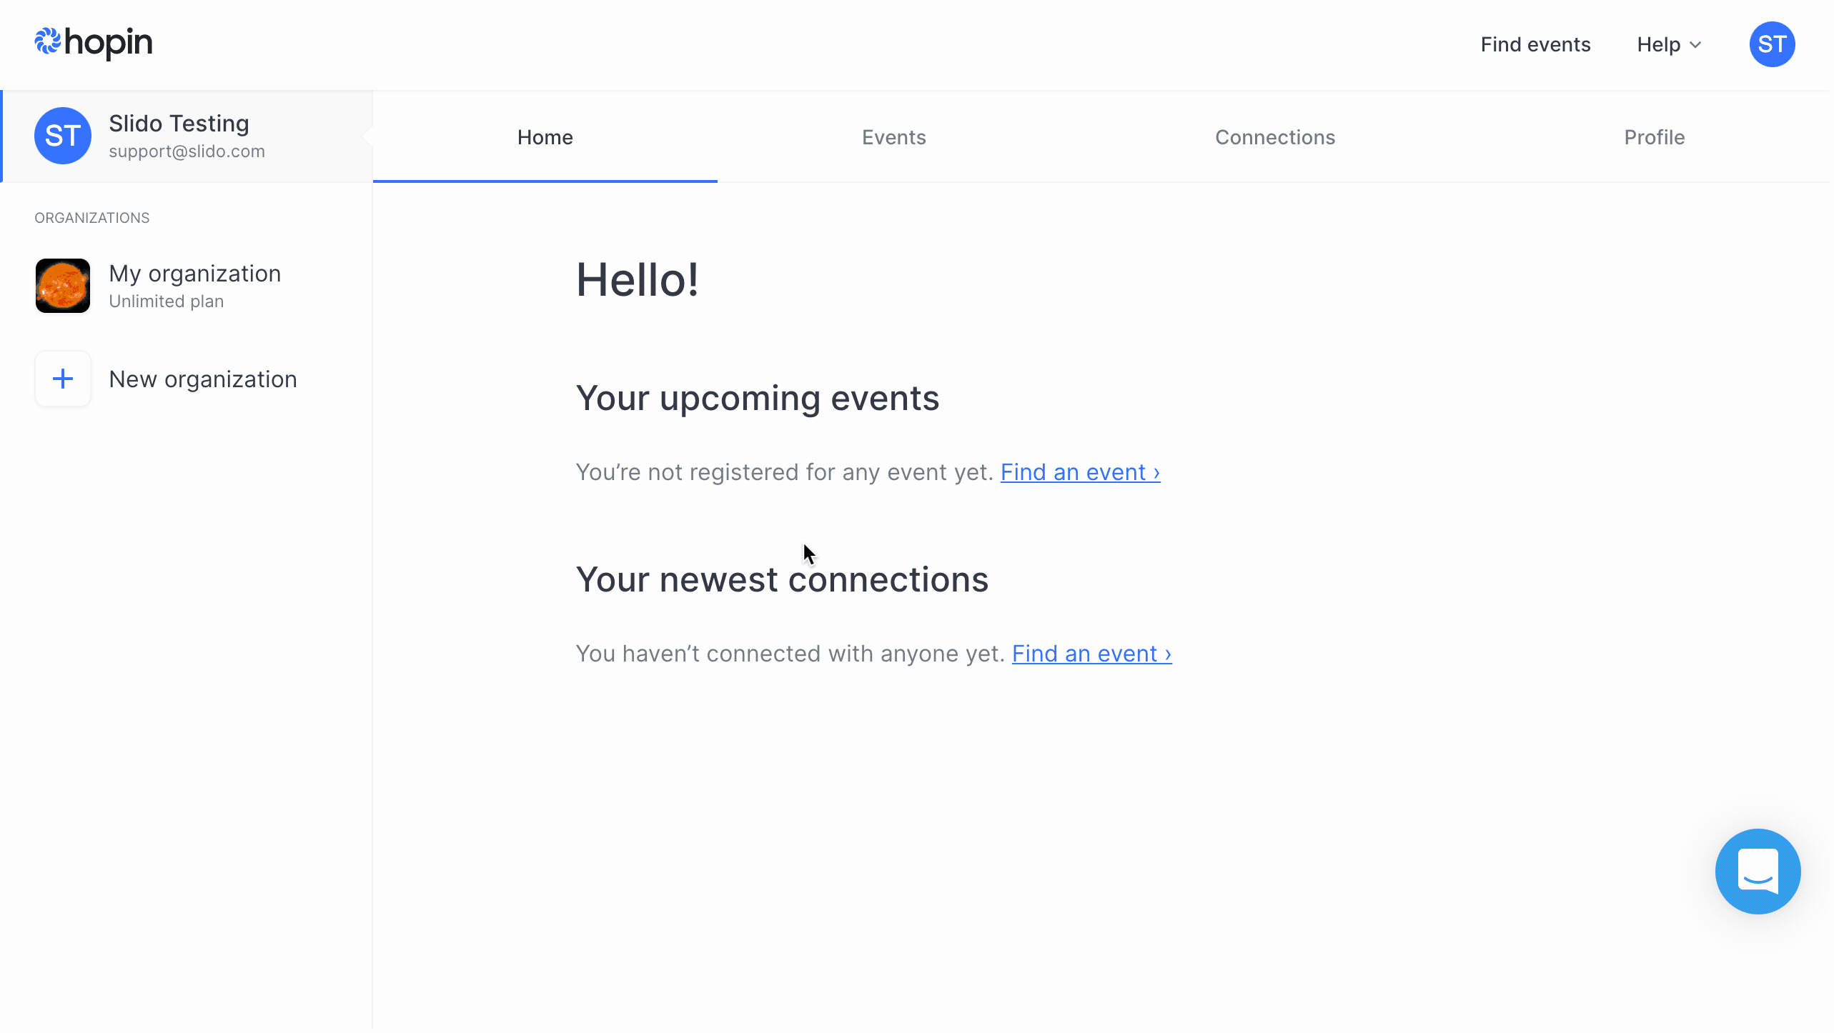Click the Hello! heading

coord(638,280)
